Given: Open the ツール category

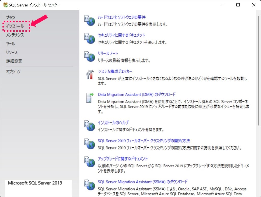Looking at the screenshot, I should click(x=11, y=44).
